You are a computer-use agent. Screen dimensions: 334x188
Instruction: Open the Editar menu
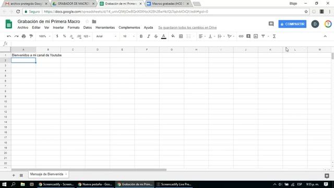pyautogui.click(x=36, y=28)
